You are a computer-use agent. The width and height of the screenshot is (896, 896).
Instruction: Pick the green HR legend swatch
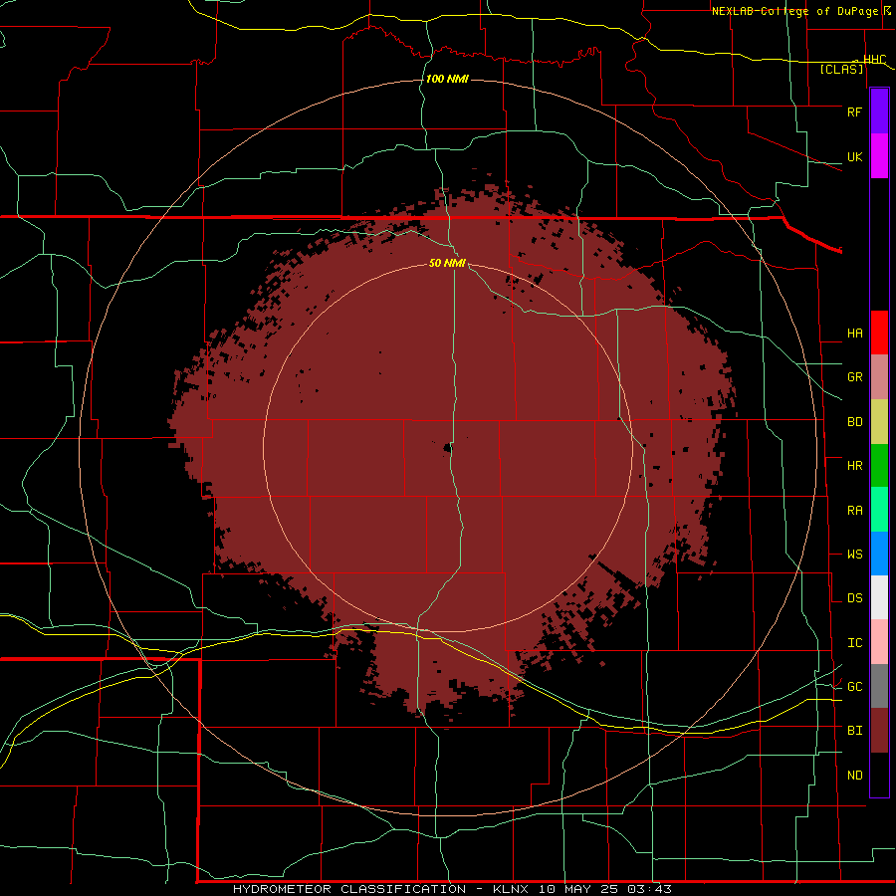click(x=879, y=466)
